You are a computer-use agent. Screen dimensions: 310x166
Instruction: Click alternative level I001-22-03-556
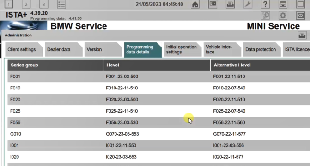click(228, 145)
